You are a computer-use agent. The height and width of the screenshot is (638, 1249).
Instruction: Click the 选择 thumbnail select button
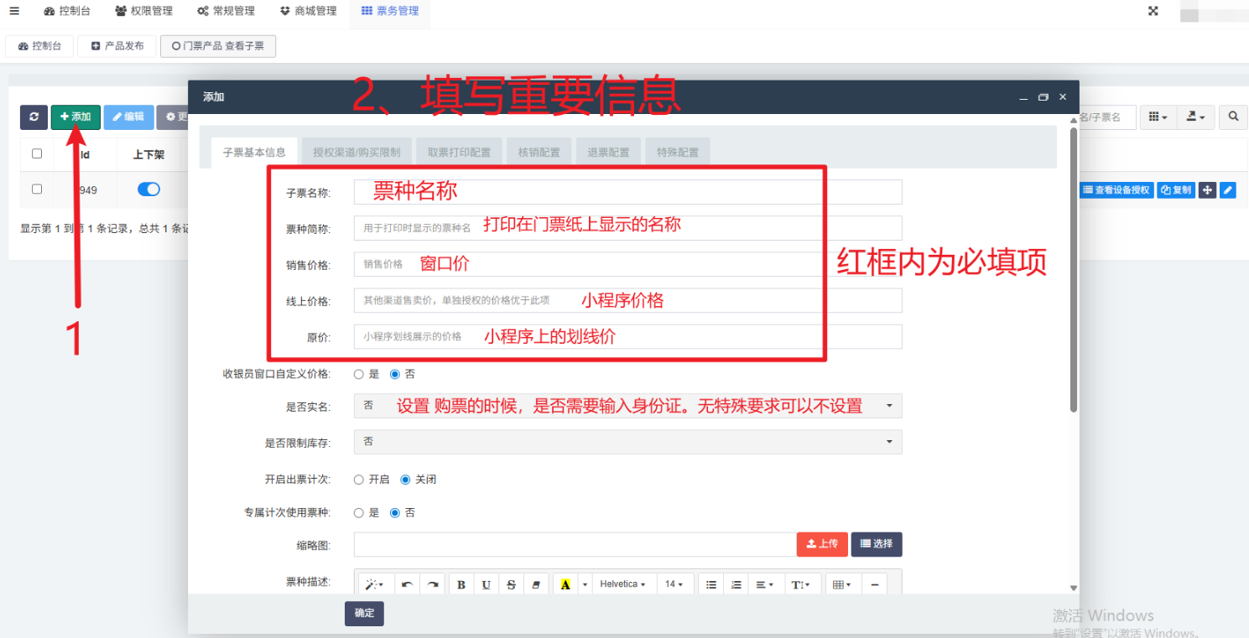[877, 544]
